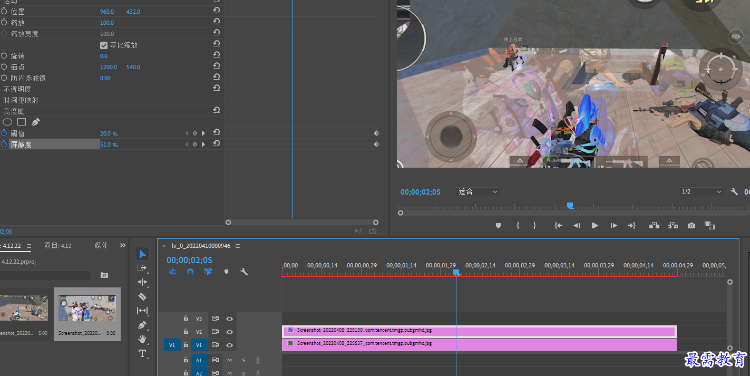Screen dimensions: 750x376
Task: Mark in point in program monitor
Action: [518, 225]
